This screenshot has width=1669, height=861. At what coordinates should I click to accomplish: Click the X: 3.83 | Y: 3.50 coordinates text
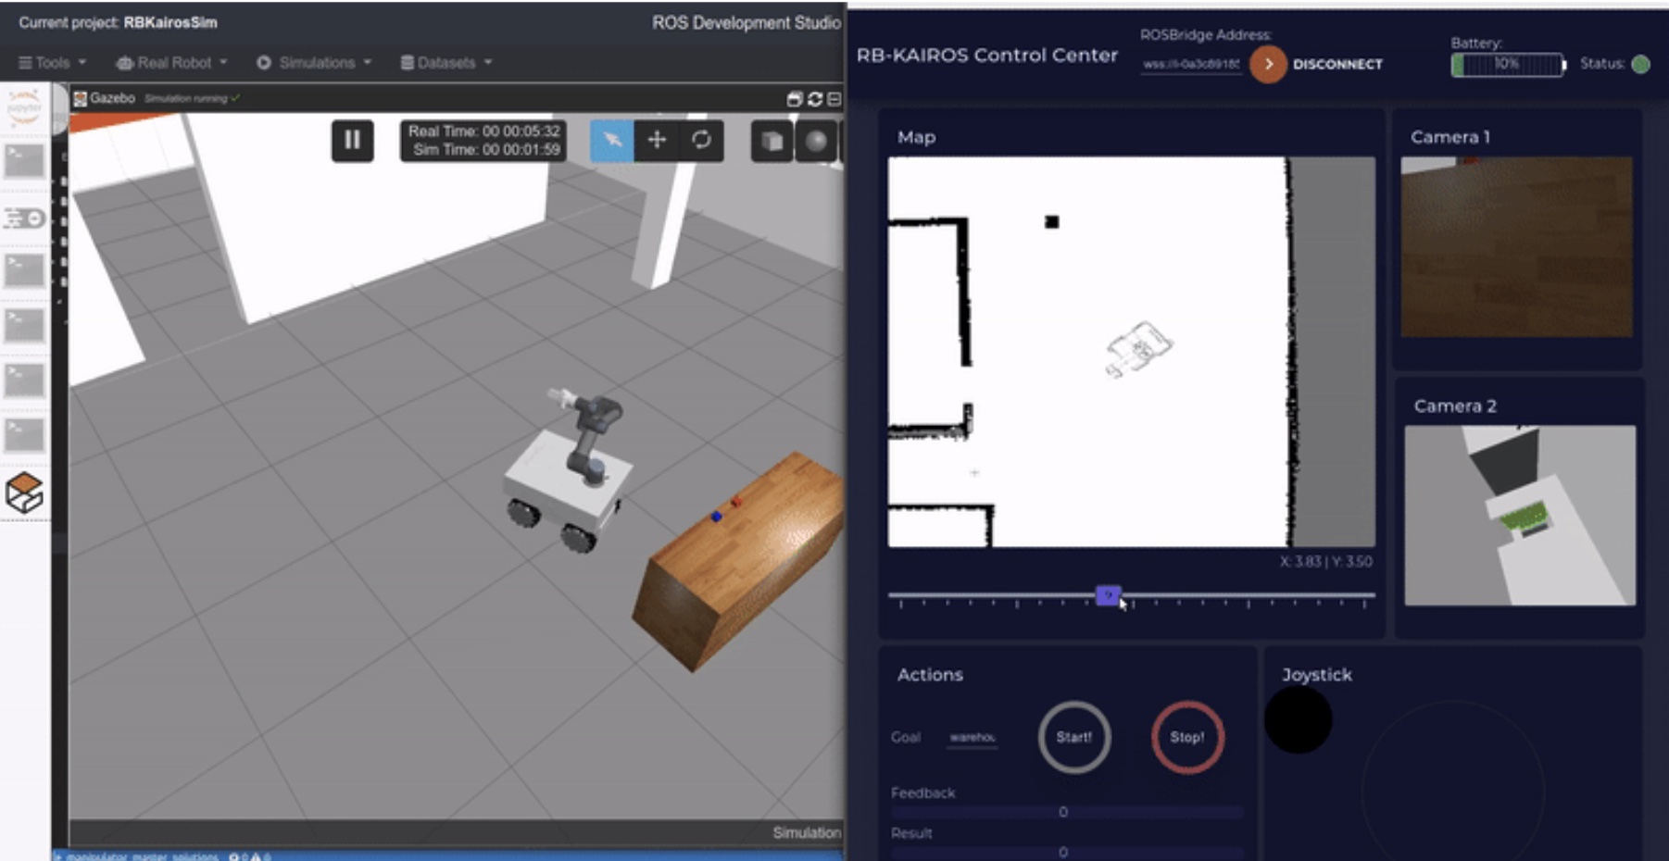point(1326,561)
